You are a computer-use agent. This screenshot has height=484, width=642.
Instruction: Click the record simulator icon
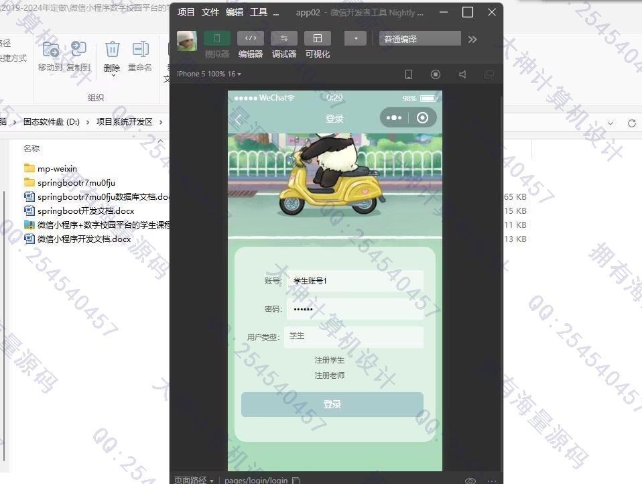[x=436, y=74]
